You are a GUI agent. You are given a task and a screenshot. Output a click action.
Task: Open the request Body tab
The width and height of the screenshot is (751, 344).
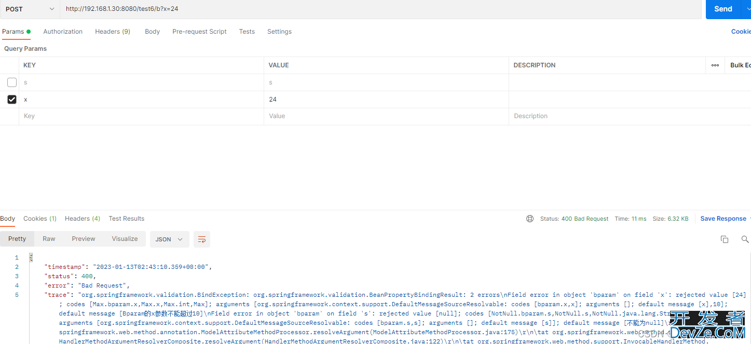[152, 32]
